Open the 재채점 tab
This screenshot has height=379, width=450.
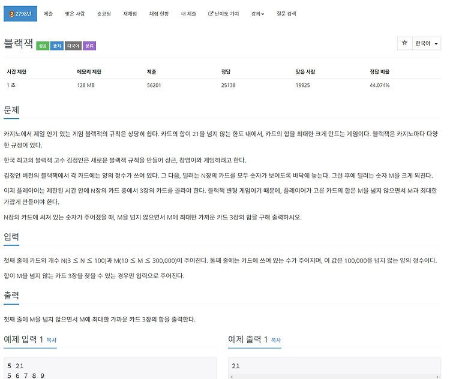130,14
